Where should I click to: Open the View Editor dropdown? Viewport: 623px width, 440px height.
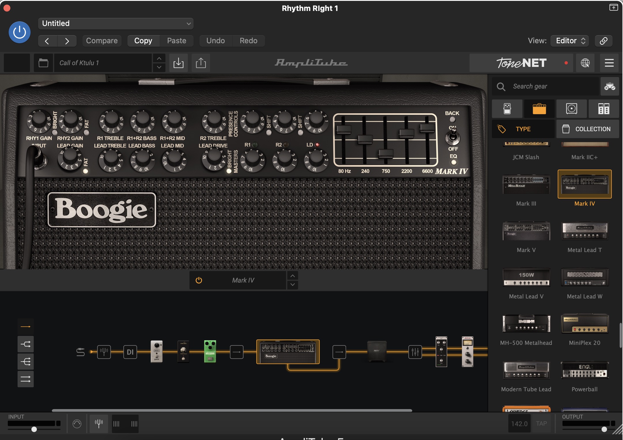tap(570, 41)
